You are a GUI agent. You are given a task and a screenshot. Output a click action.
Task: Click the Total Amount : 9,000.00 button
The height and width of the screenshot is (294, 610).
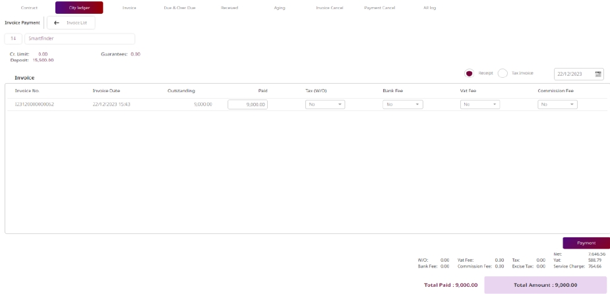pos(545,285)
